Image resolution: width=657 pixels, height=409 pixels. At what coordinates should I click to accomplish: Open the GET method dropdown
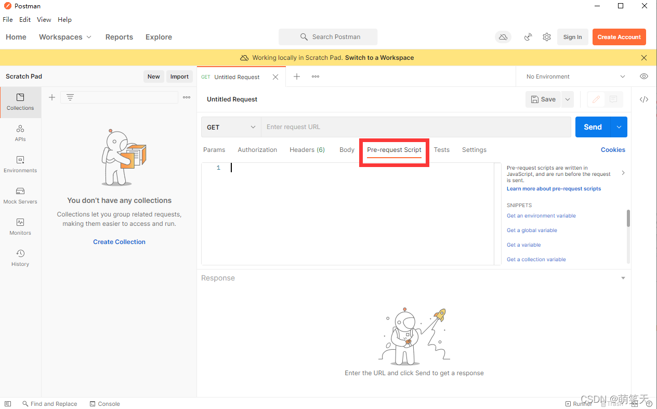[x=231, y=127]
